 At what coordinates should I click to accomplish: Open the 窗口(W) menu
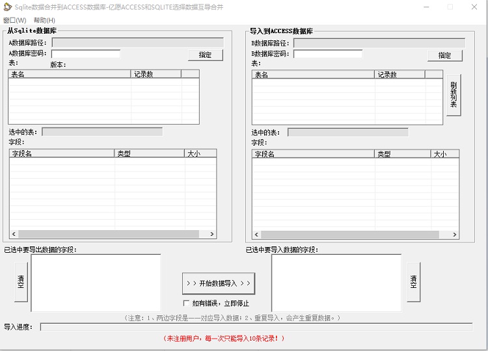[x=14, y=20]
